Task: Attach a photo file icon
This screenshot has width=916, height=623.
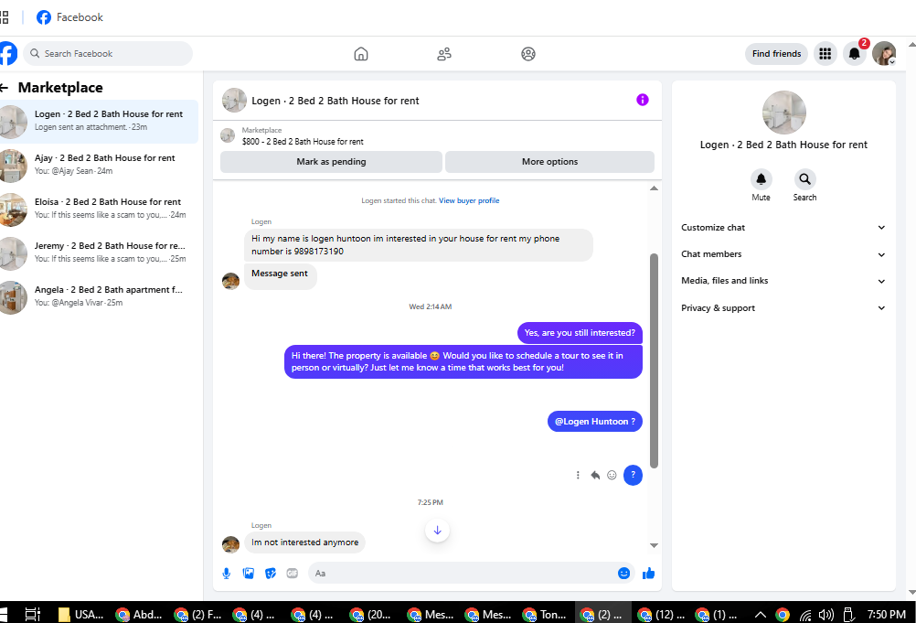Action: point(249,574)
